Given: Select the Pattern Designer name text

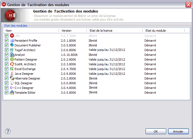Looking at the screenshot, I should click(x=26, y=59).
